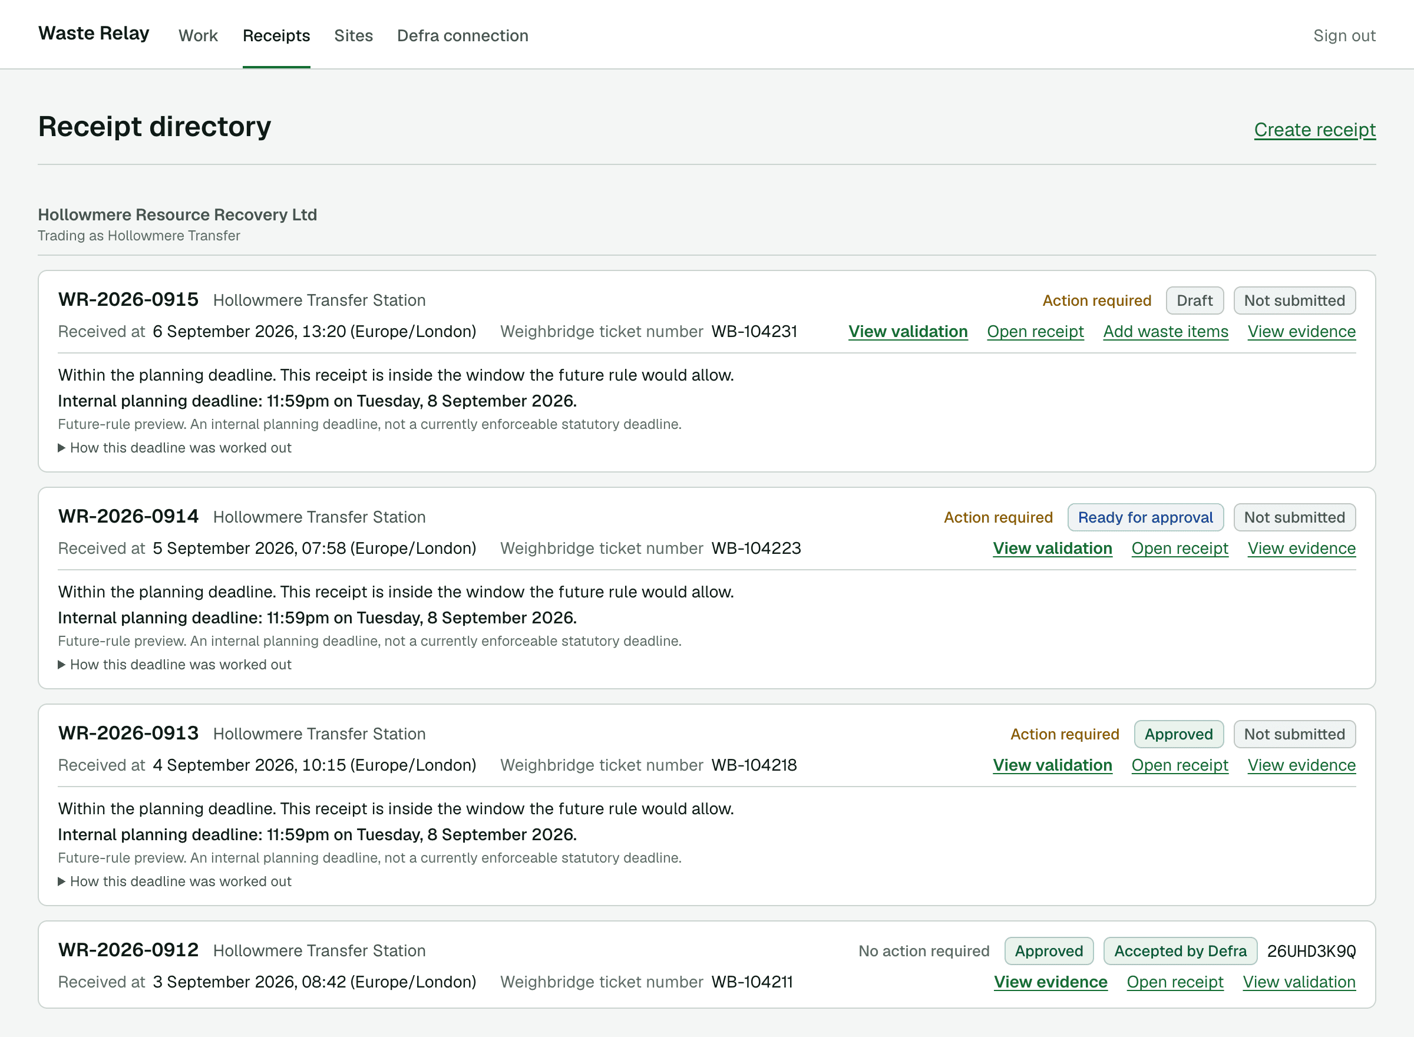
Task: Click receipt number WR-2026-0915
Action: 128,299
